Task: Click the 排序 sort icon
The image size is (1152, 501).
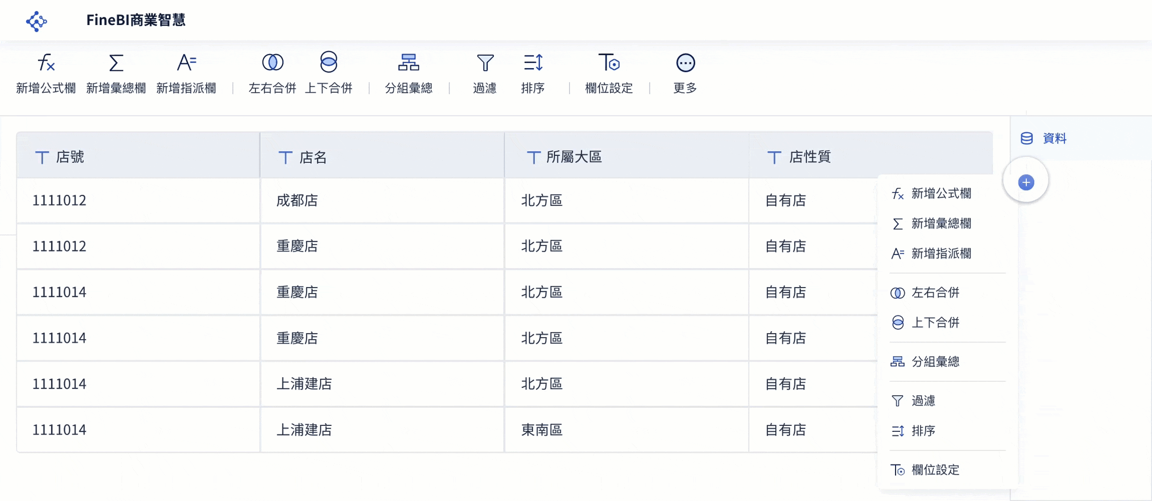Action: (533, 62)
